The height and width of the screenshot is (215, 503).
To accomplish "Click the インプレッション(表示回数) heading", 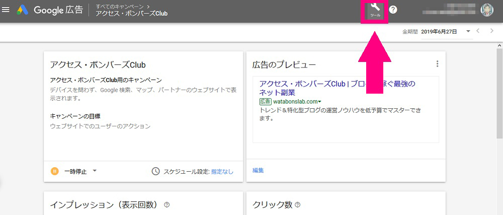I will click(105, 205).
